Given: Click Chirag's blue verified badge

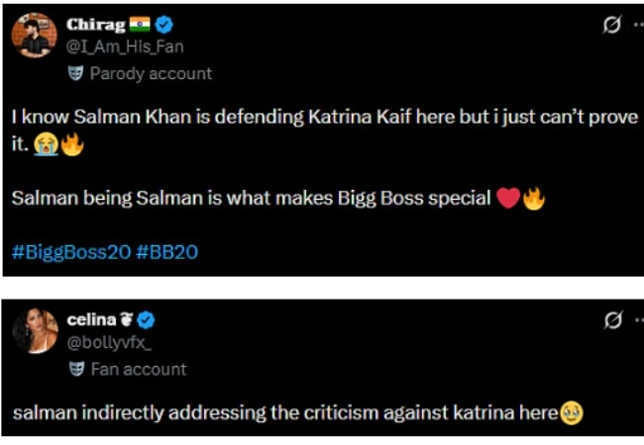Looking at the screenshot, I should pyautogui.click(x=163, y=25).
